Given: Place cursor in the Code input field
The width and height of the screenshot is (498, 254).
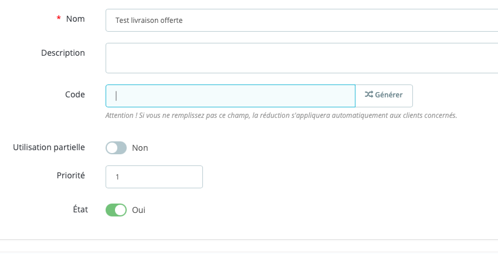Looking at the screenshot, I should (231, 96).
